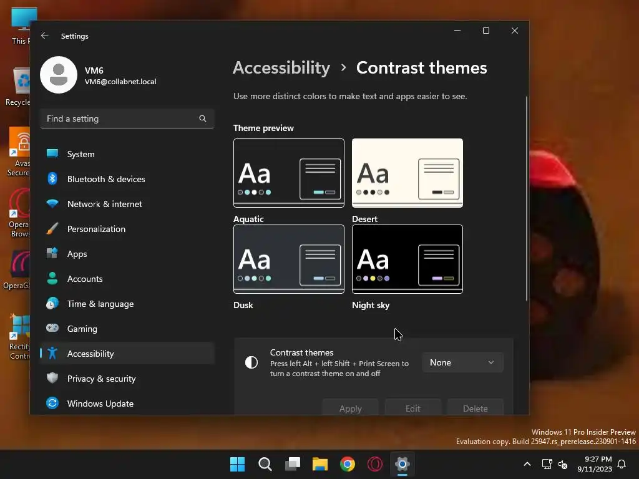
Task: Open taskbar Search
Action: tap(265, 464)
